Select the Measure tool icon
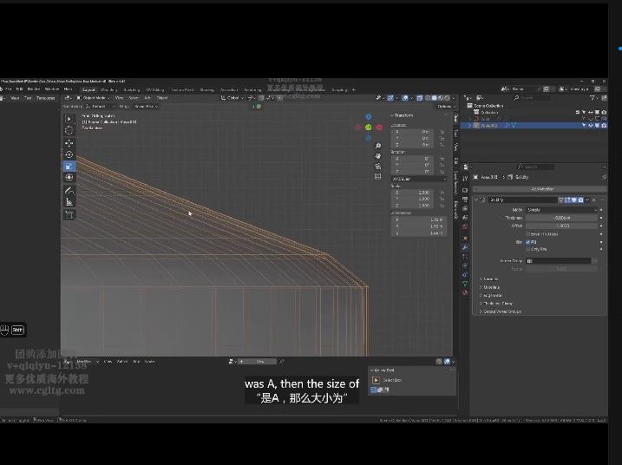Viewport: 622px width, 465px height. tap(69, 201)
